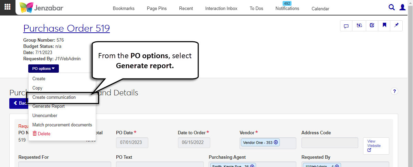Open the Recent menu
Image resolution: width=413 pixels, height=167 pixels.
186,9
